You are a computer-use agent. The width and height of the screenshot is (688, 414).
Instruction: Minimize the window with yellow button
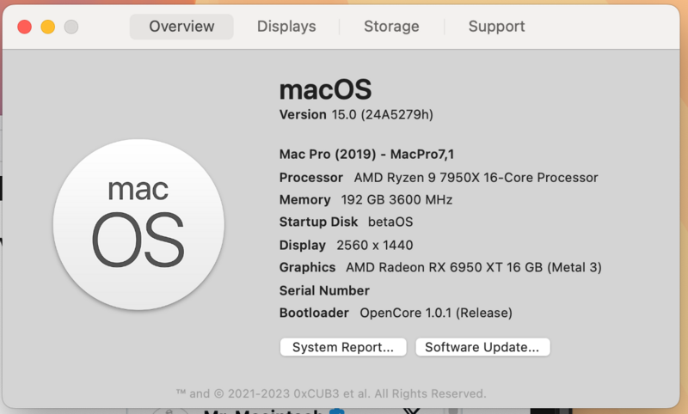48,27
